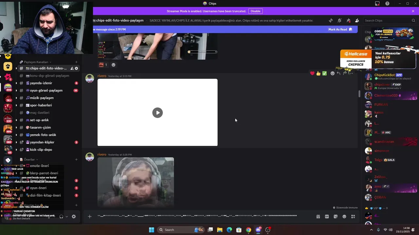Viewport: 419px width, 235px height.
Task: Open spor-haberleri channel
Action: (48, 105)
